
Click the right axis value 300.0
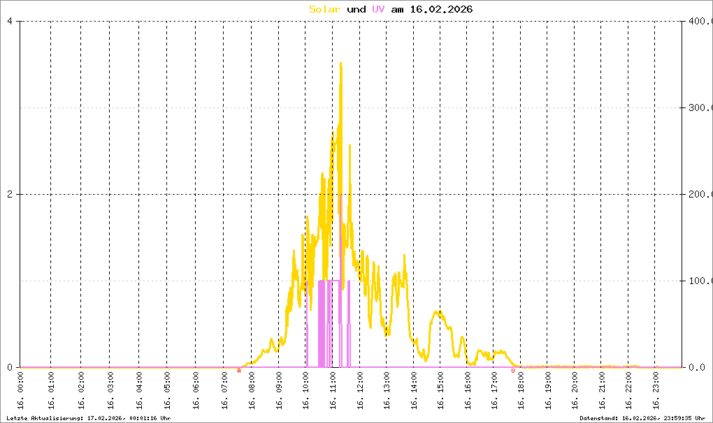[x=698, y=107]
